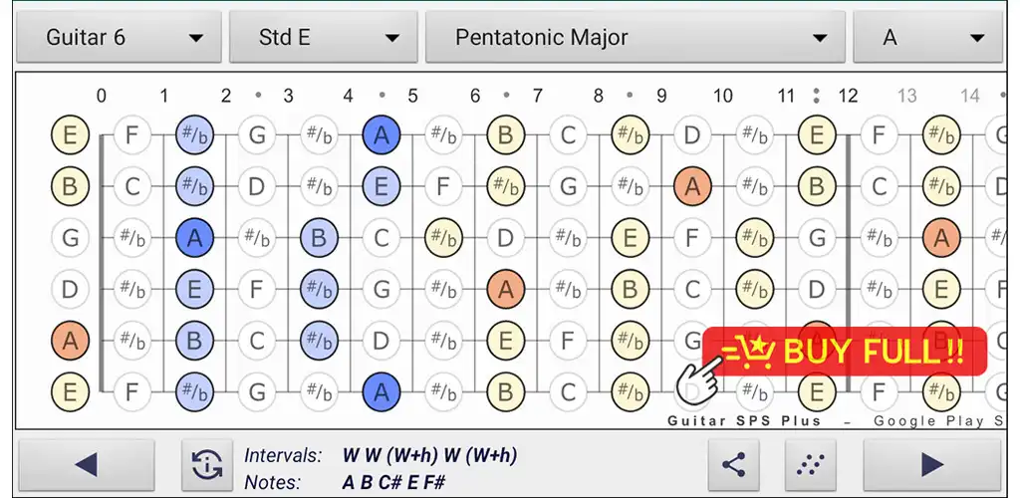The height and width of the screenshot is (498, 1020).
Task: Tap yellow B on low E string fret 7
Action: point(505,392)
